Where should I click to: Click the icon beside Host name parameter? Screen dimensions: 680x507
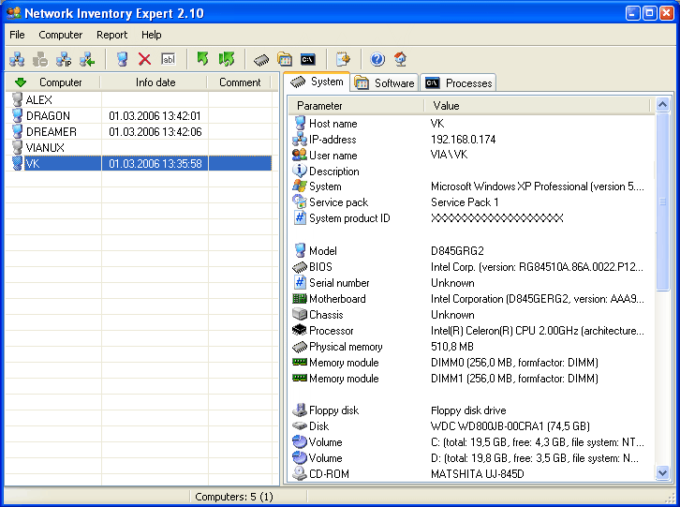(300, 124)
